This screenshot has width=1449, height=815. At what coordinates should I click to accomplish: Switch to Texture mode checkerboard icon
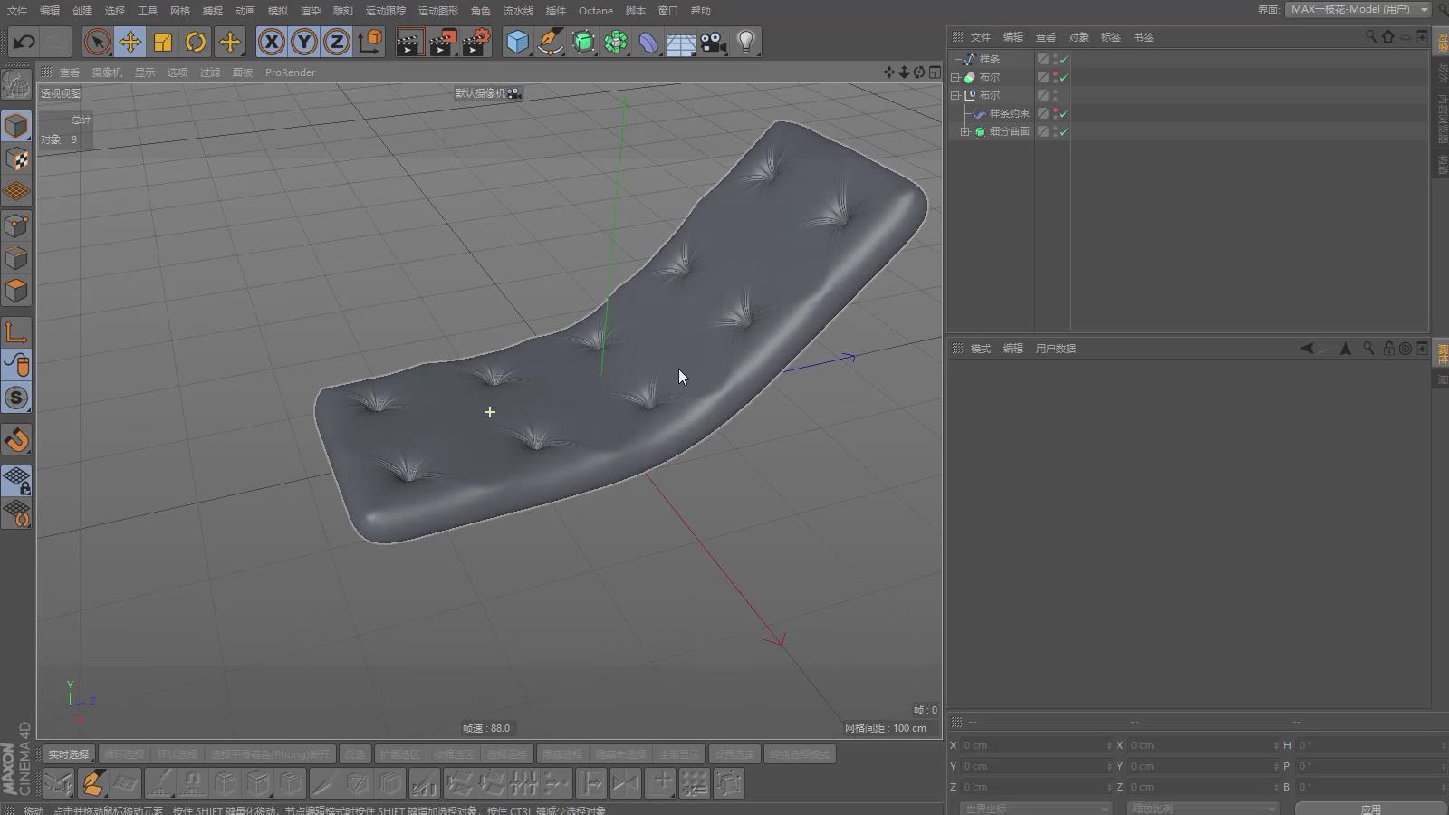click(x=16, y=159)
